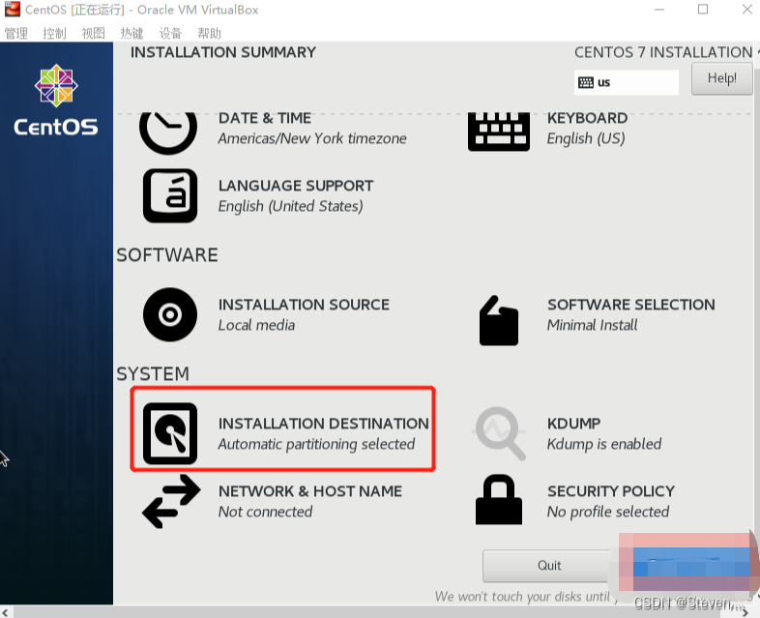Select the KEYBOARD heading
760x618 pixels.
[588, 118]
